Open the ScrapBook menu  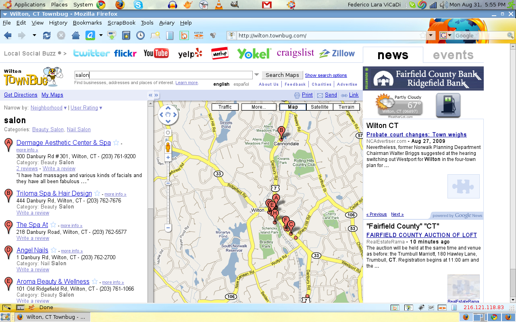[121, 23]
